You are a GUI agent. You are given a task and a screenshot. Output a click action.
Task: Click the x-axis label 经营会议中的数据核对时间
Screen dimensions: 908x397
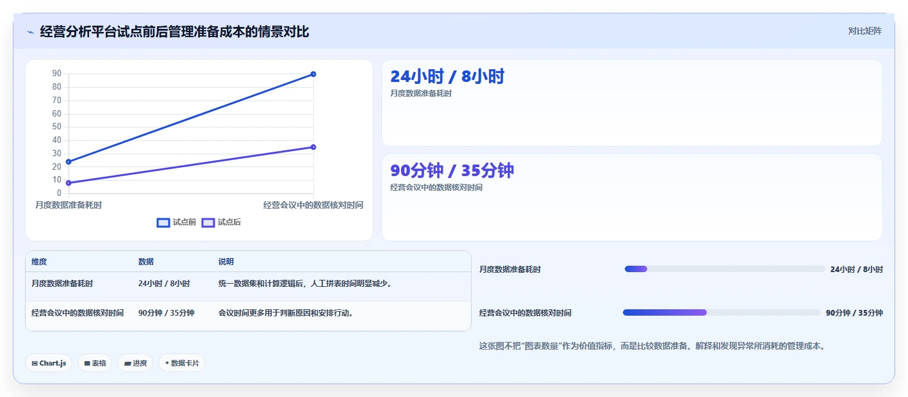coord(313,205)
